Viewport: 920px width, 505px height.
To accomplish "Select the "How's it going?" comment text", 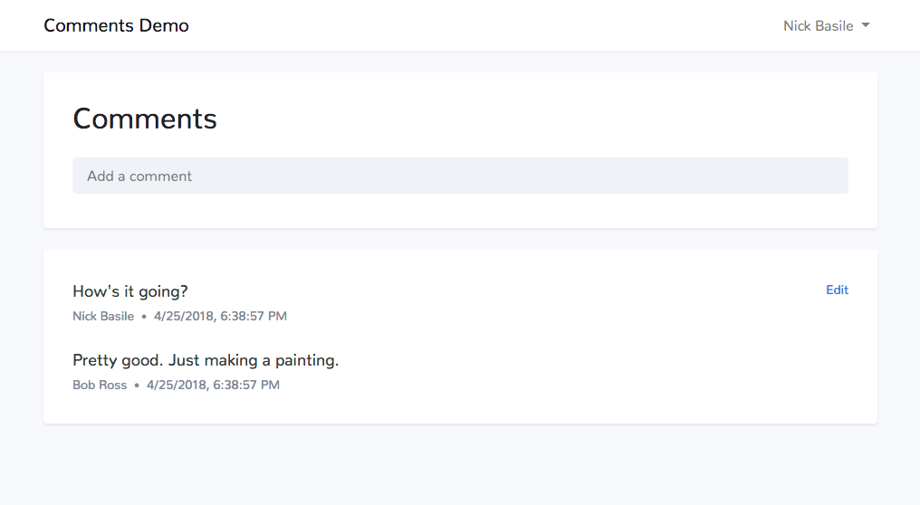I will click(130, 291).
